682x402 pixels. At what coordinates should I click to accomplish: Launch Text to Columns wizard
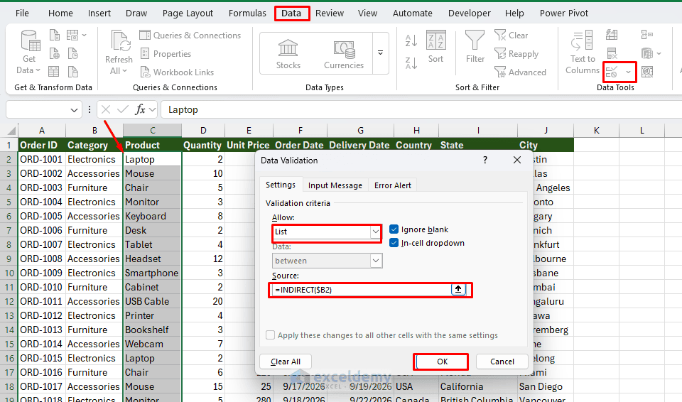[x=583, y=53]
